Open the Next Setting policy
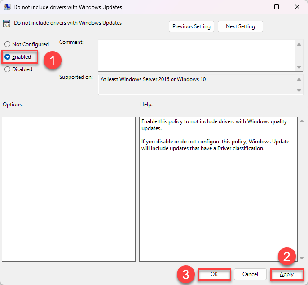This screenshot has width=308, height=285. pos(240,26)
